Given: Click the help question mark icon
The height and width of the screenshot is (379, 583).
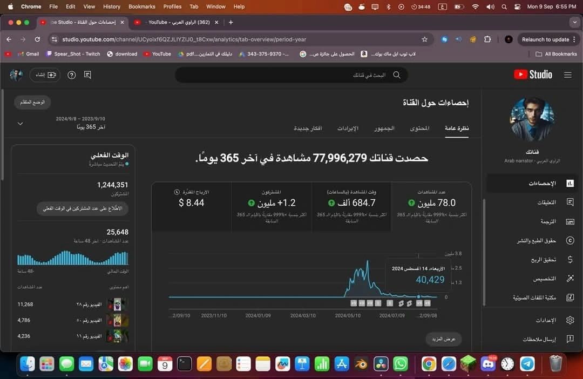Looking at the screenshot, I should [x=71, y=75].
